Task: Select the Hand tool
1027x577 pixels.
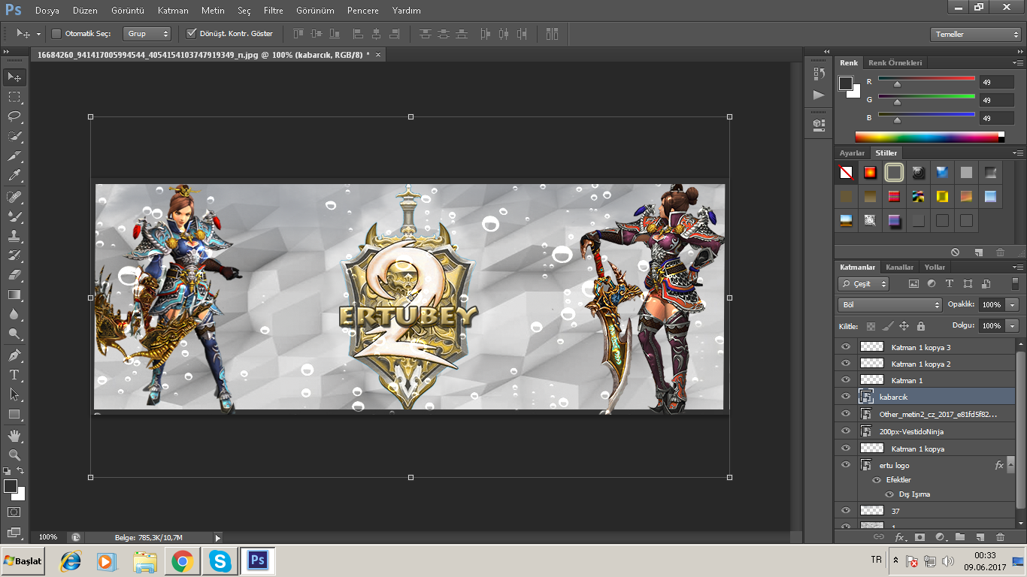Action: coord(14,436)
